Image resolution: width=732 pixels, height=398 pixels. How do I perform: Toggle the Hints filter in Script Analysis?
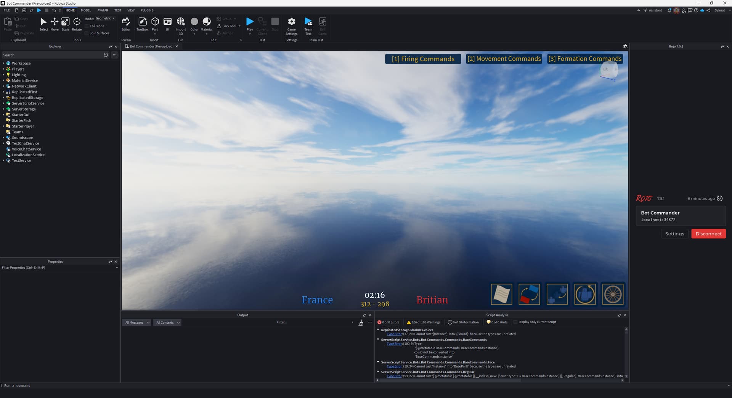pyautogui.click(x=497, y=322)
